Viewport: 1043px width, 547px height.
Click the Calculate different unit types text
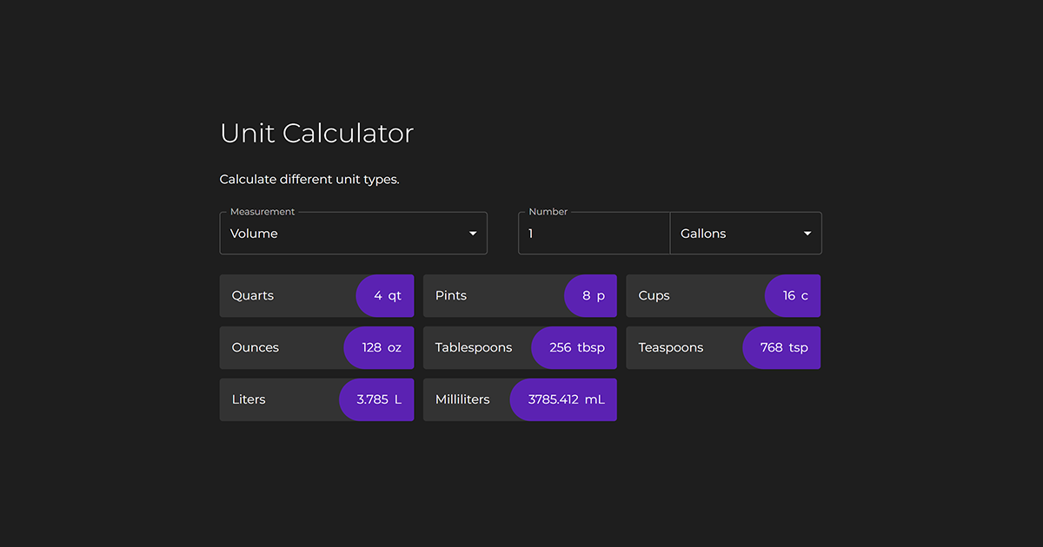pos(309,179)
